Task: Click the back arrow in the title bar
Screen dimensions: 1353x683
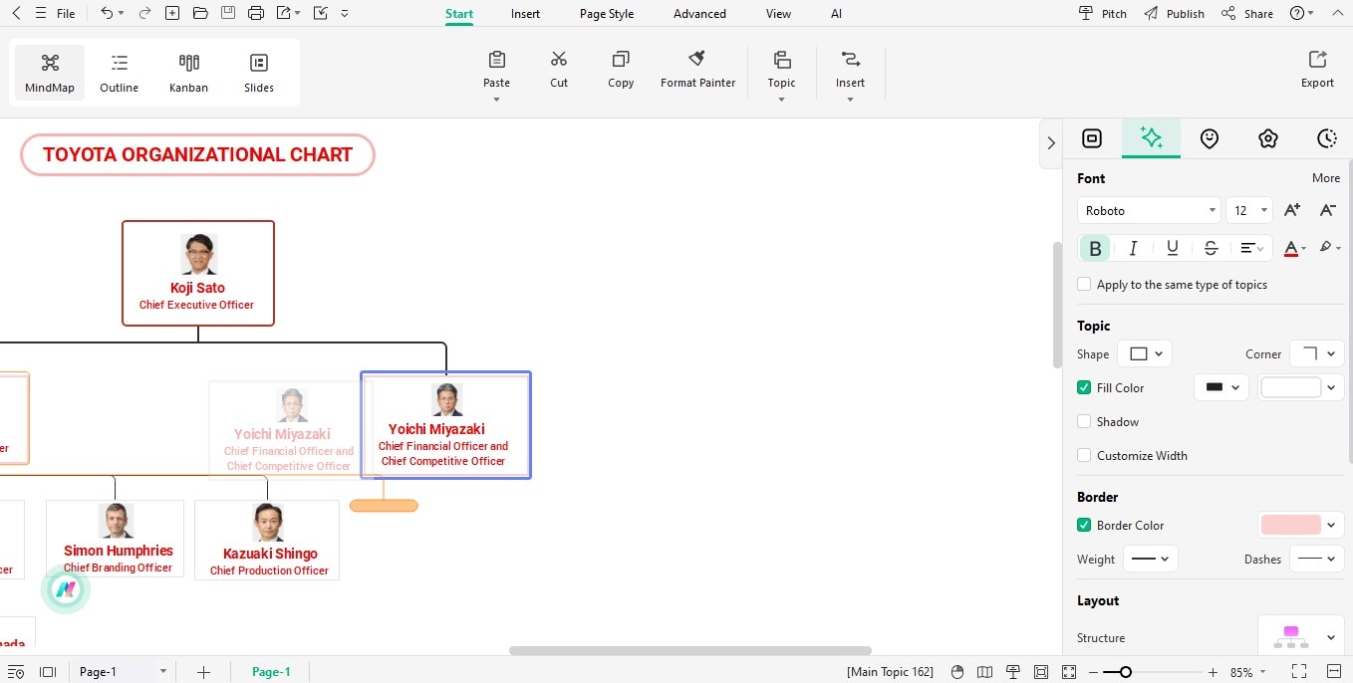Action: [x=16, y=13]
